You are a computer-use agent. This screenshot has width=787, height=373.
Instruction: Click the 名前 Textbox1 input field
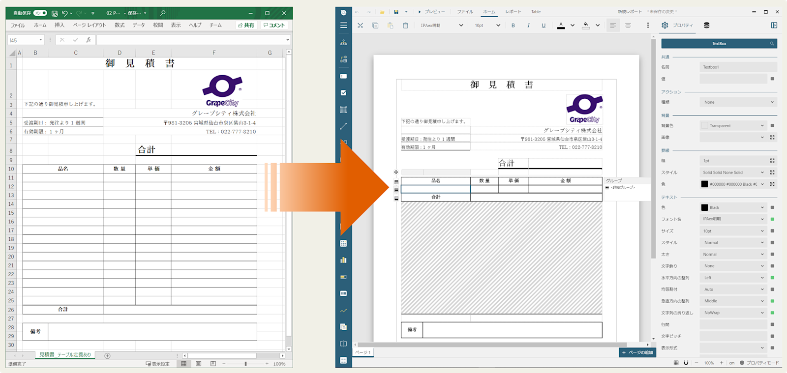pyautogui.click(x=738, y=67)
